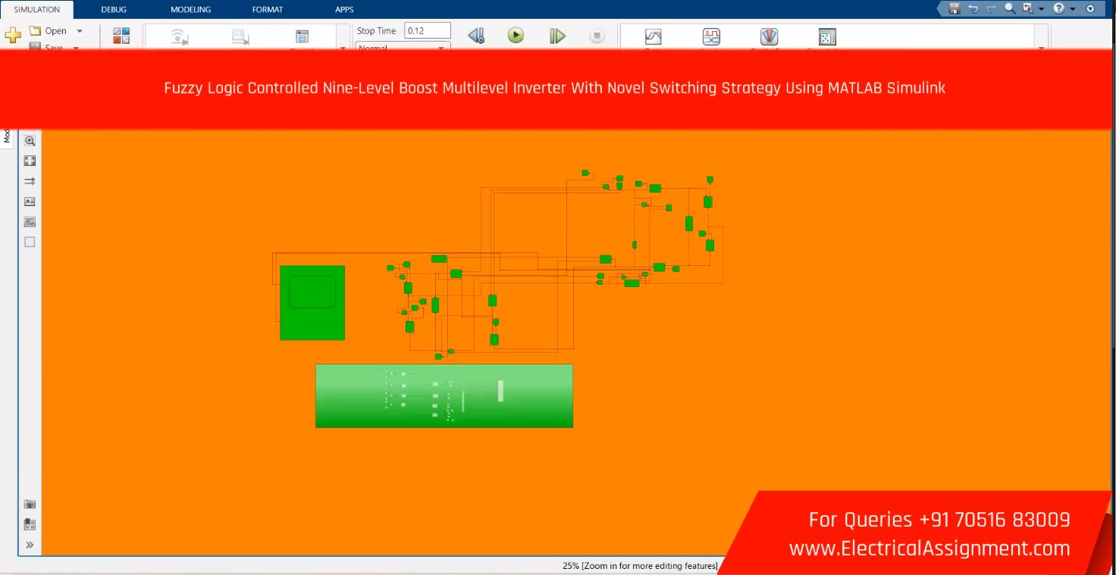Toggle the sample time legend arrows icon

(30, 181)
